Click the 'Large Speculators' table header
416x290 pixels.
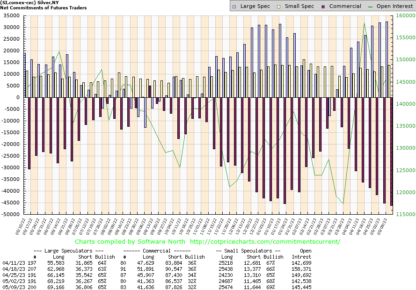75,251
